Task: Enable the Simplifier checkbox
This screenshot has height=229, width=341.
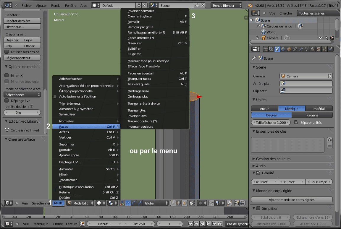Action: pos(258,208)
